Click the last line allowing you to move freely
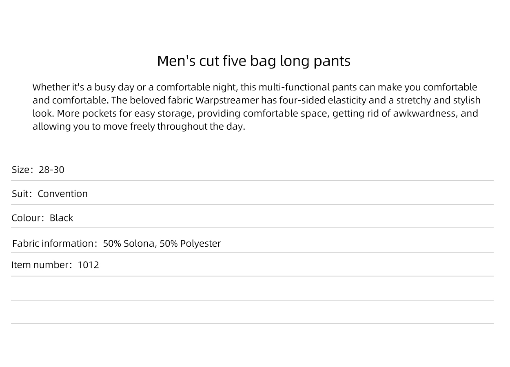Viewport: 510px width, 367px height. click(x=139, y=126)
